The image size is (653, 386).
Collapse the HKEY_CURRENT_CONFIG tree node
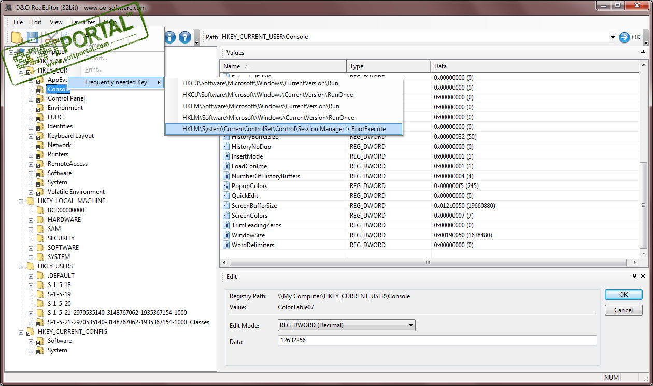(21, 332)
